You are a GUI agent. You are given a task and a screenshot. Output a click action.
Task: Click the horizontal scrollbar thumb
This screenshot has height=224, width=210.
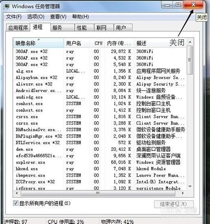click(x=98, y=193)
